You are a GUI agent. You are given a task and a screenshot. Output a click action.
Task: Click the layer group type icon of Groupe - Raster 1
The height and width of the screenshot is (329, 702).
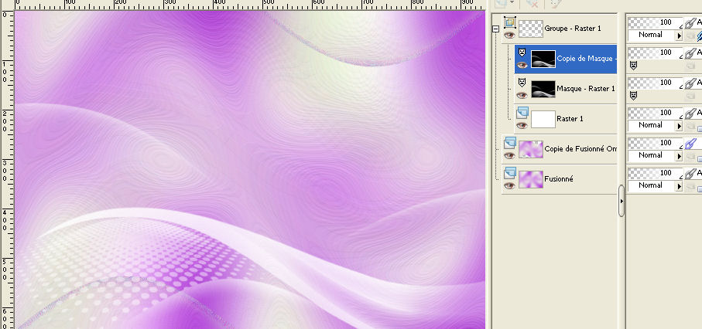coord(510,23)
